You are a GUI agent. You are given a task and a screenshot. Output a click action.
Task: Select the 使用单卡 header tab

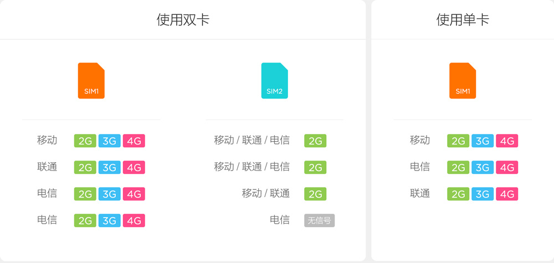pyautogui.click(x=463, y=20)
